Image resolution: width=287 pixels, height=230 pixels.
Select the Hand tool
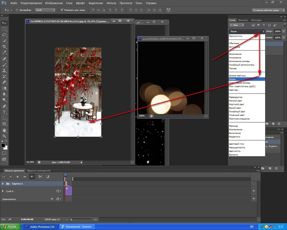[x=4, y=130]
